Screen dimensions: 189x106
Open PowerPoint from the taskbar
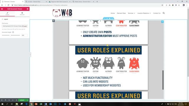pos(36,104)
